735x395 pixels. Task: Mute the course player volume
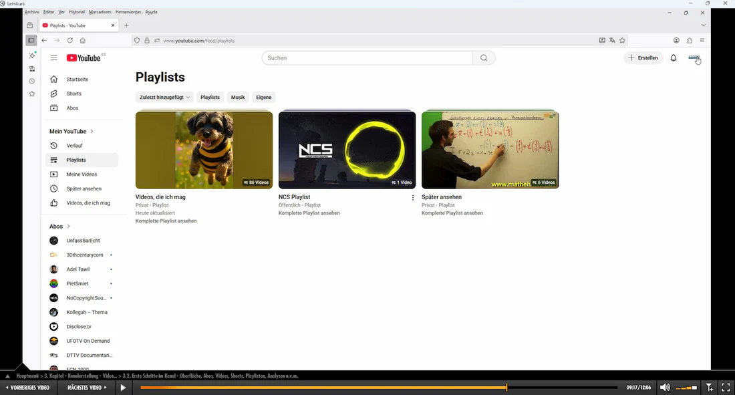click(x=665, y=388)
